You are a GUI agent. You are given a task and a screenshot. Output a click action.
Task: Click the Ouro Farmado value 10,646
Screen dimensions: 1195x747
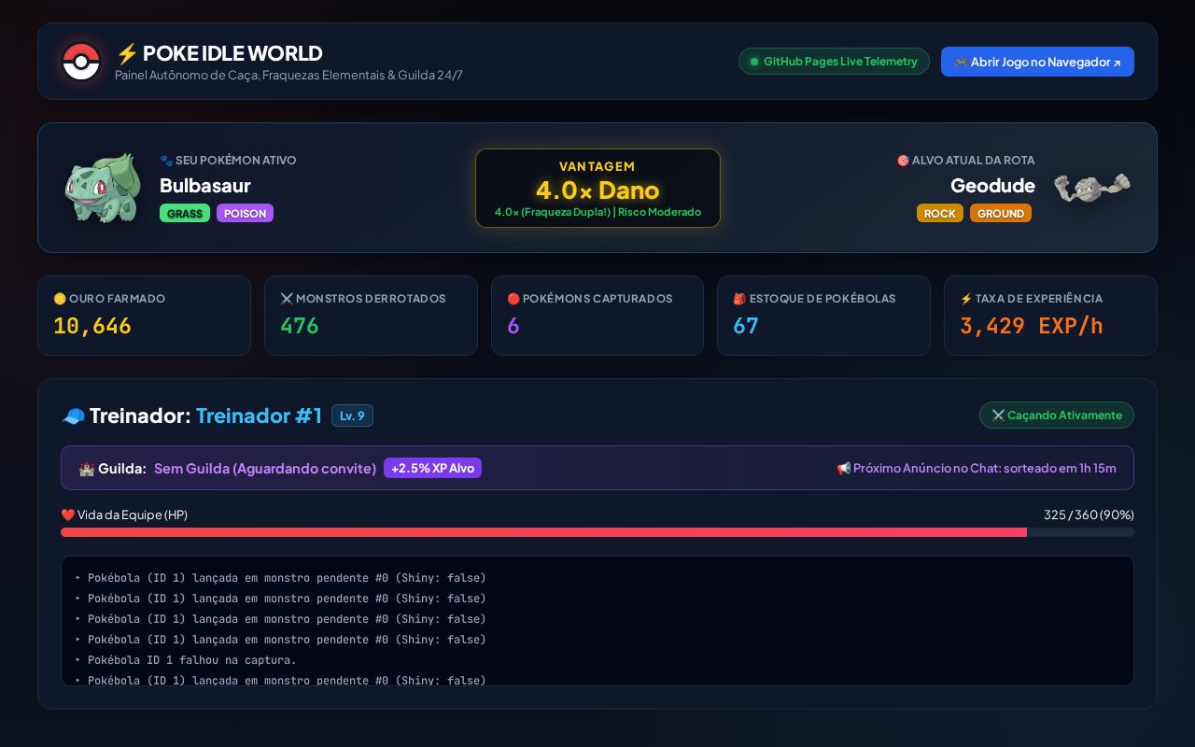[x=92, y=326]
